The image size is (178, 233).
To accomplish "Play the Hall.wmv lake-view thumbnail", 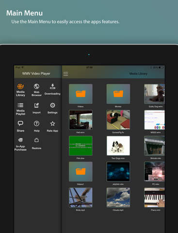I will 81,120.
